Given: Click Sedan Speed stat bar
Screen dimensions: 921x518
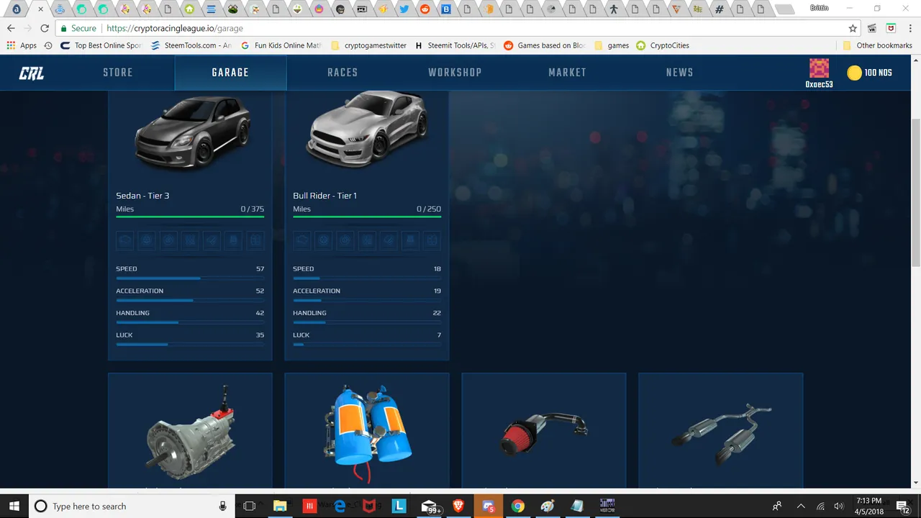Looking at the screenshot, I should pyautogui.click(x=190, y=278).
